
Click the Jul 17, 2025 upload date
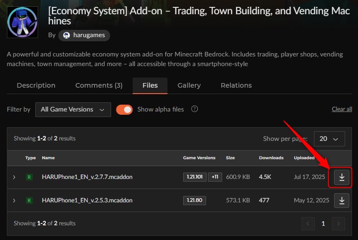pyautogui.click(x=309, y=177)
